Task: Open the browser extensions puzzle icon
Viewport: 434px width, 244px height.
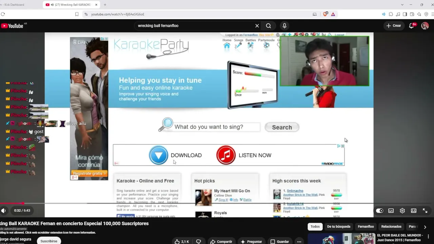Action: coord(391,14)
